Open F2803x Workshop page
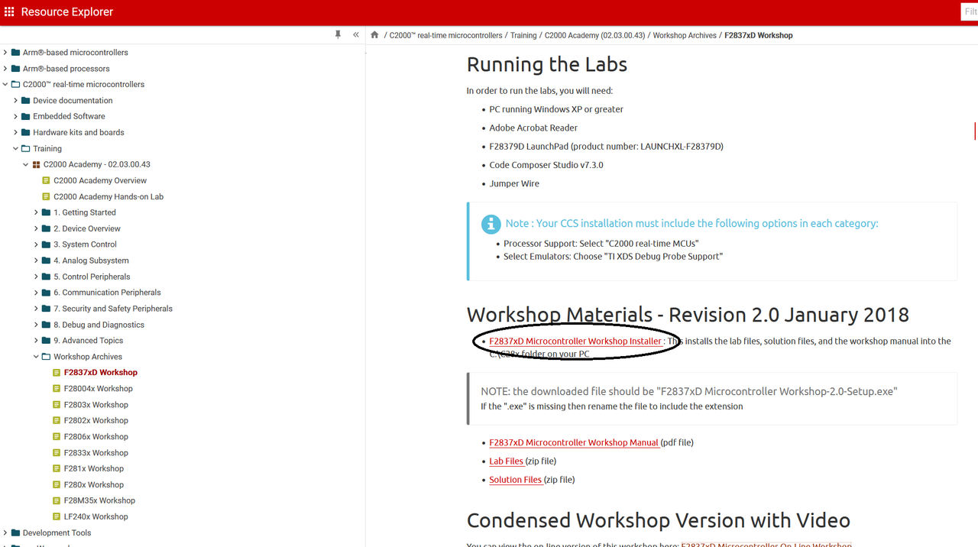This screenshot has height=547, width=978. tap(96, 405)
